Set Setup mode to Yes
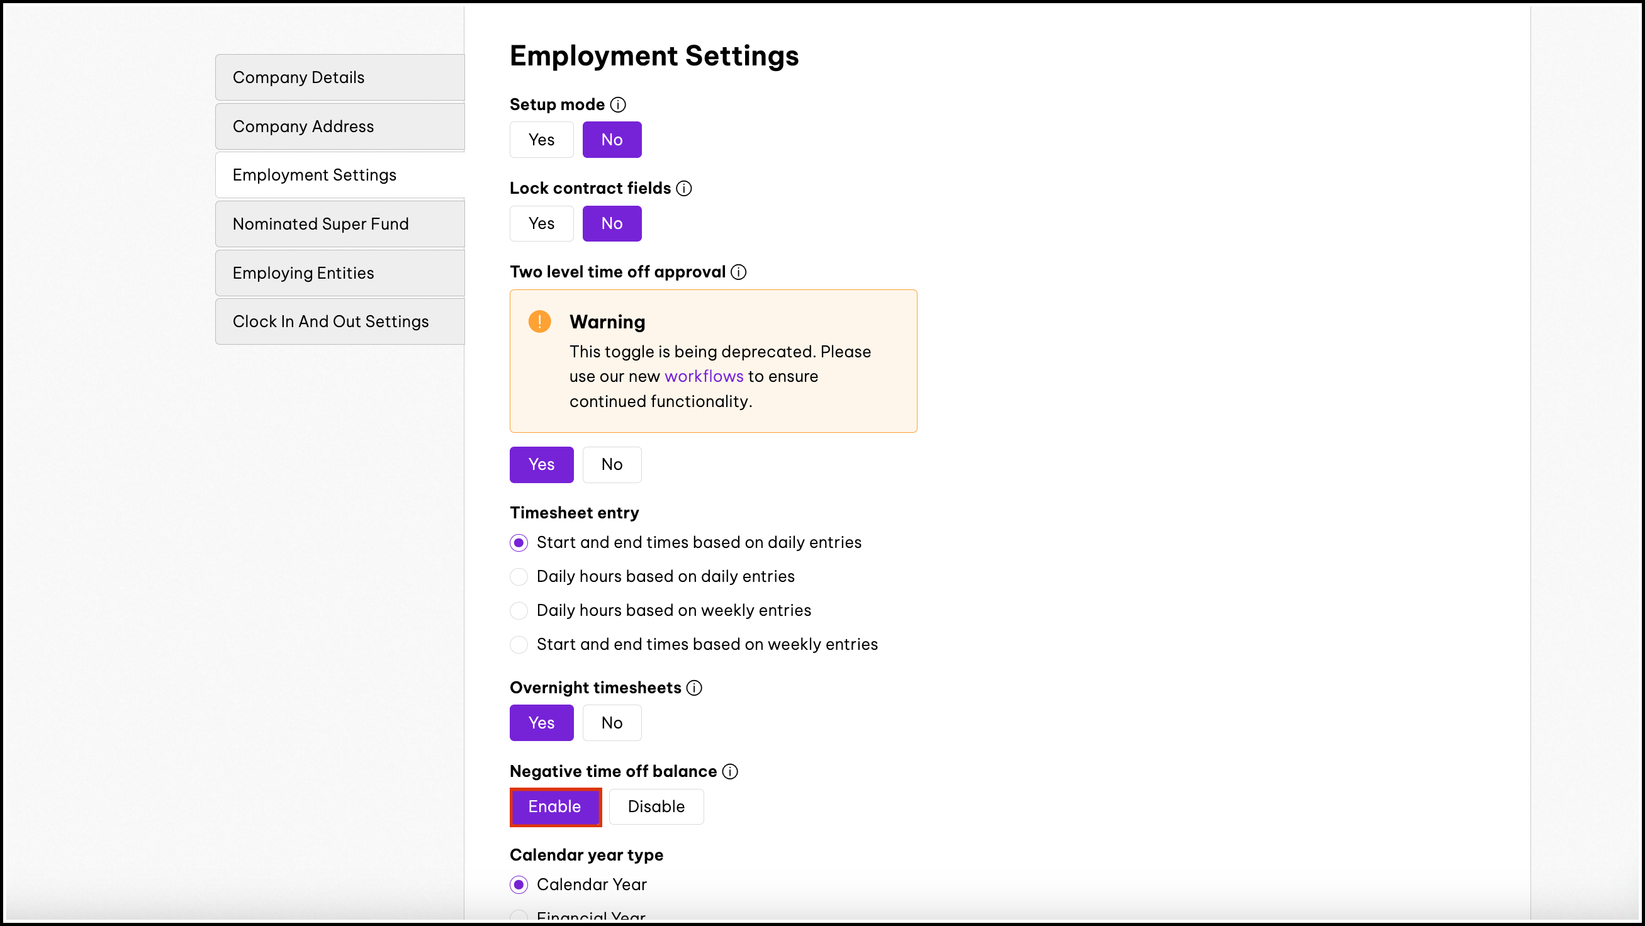1645x926 pixels. (x=541, y=140)
